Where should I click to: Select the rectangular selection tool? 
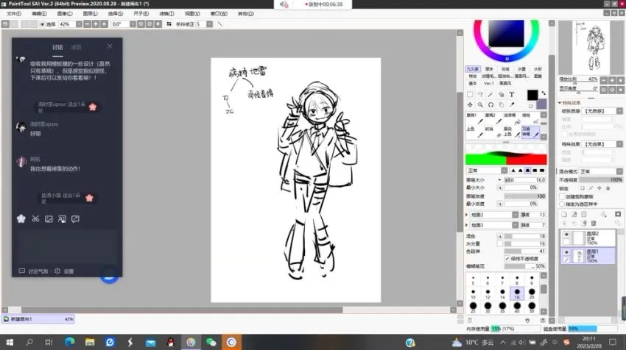[471, 94]
